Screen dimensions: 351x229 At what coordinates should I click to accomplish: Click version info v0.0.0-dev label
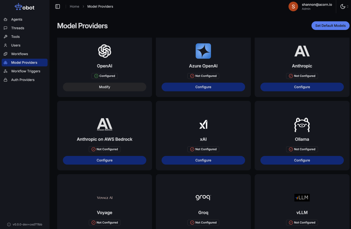pos(27,224)
